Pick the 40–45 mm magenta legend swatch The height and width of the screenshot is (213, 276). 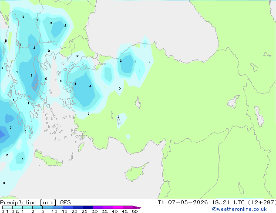point(118,207)
